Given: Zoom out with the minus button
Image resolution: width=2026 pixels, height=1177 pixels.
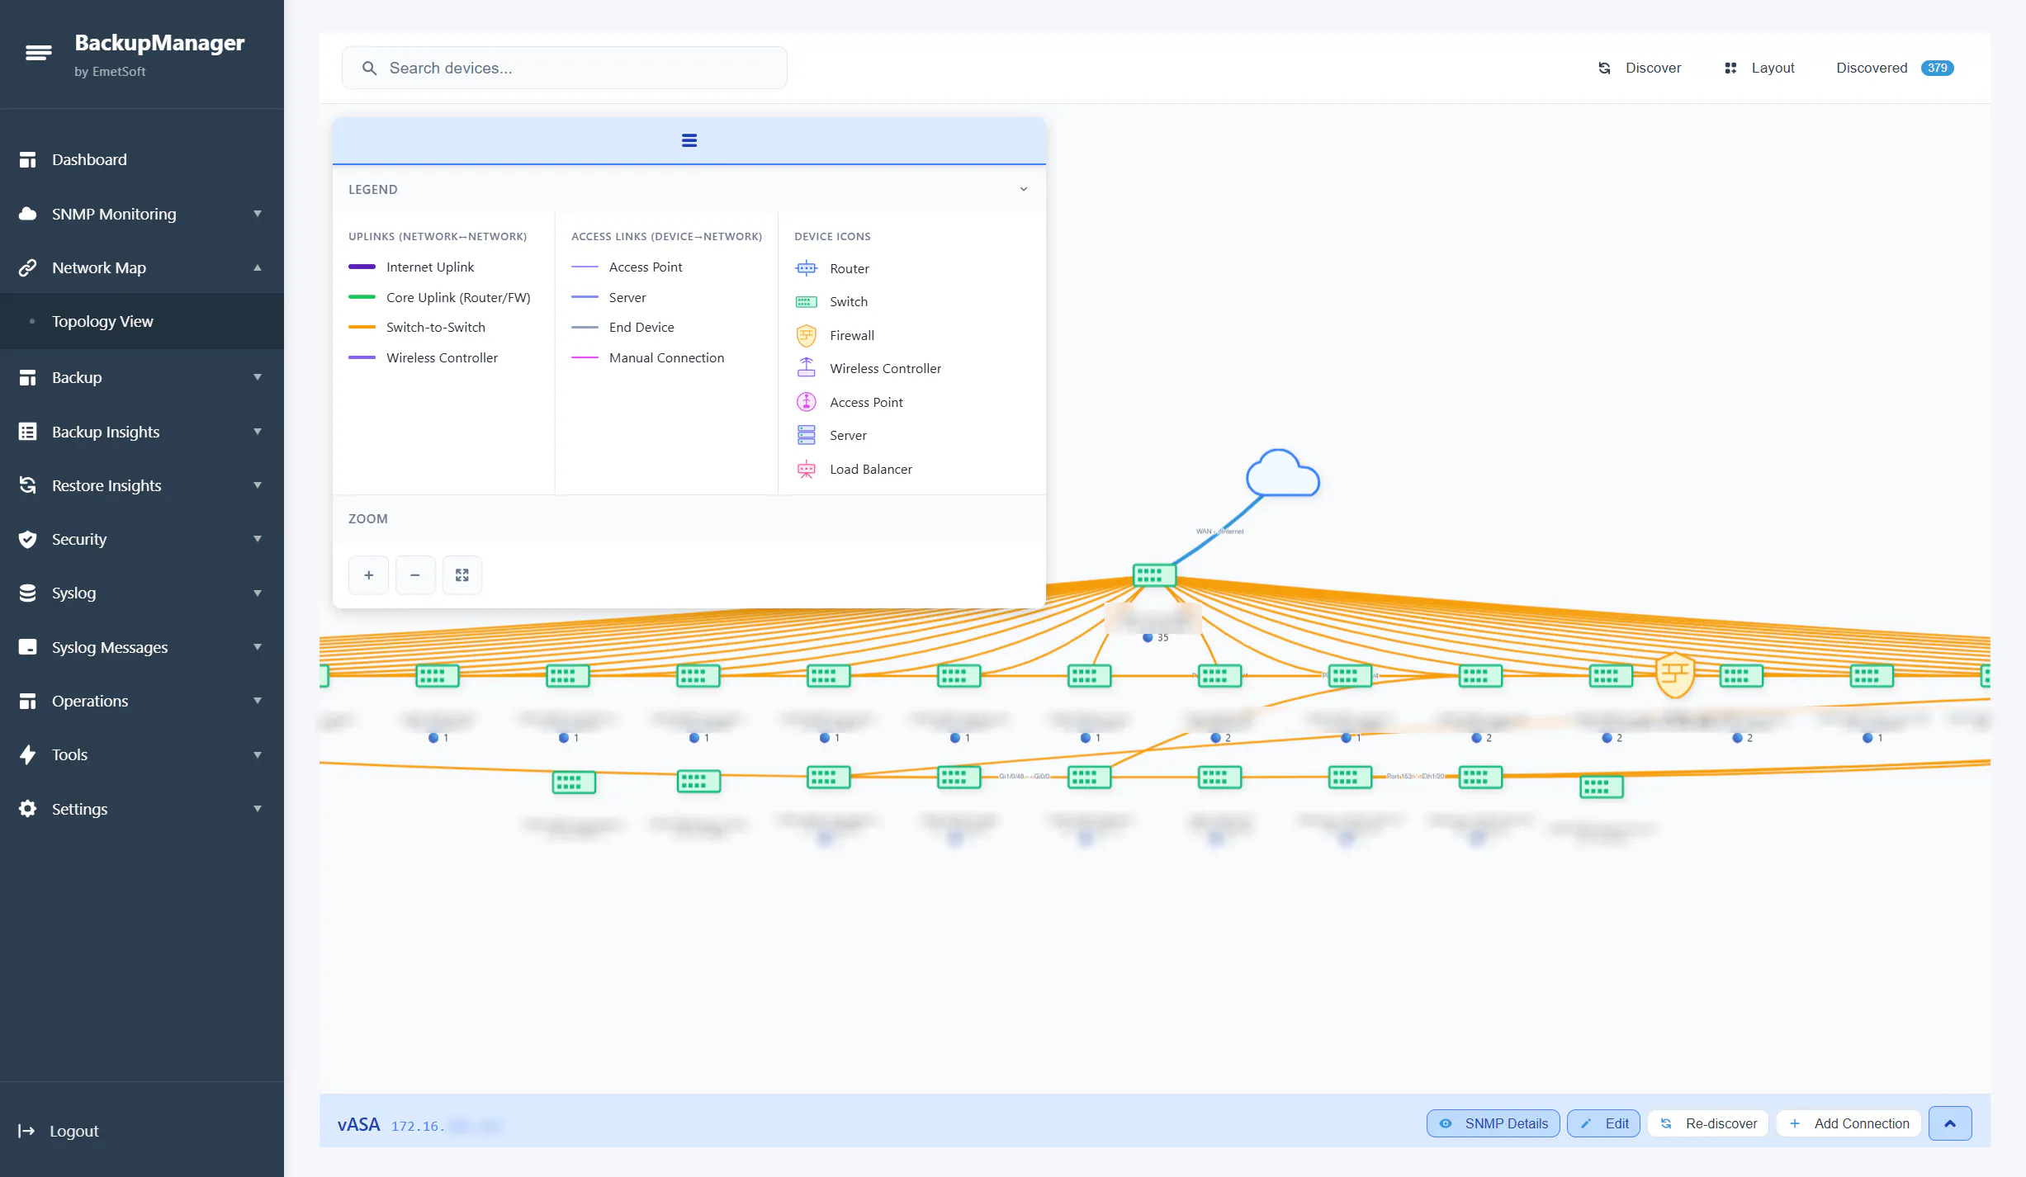Looking at the screenshot, I should pyautogui.click(x=415, y=575).
